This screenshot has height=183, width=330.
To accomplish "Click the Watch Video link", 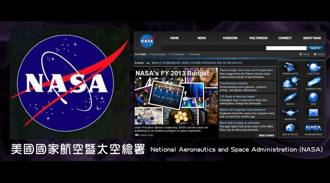I will click(147, 135).
